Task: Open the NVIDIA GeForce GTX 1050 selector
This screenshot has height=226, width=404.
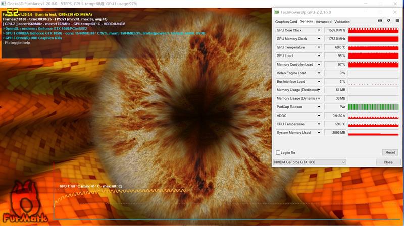Action: point(309,162)
